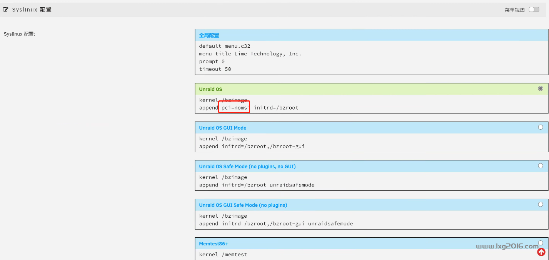This screenshot has height=260, width=549.
Task: Select the Unraid OS boot radio button
Action: pyautogui.click(x=541, y=88)
